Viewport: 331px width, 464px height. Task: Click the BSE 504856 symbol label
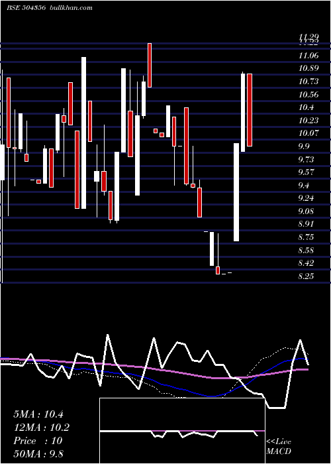coord(26,8)
